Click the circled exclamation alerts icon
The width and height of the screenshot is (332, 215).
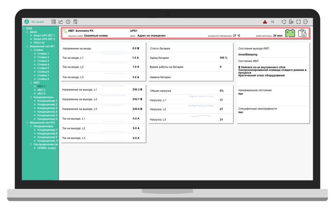click(x=68, y=22)
